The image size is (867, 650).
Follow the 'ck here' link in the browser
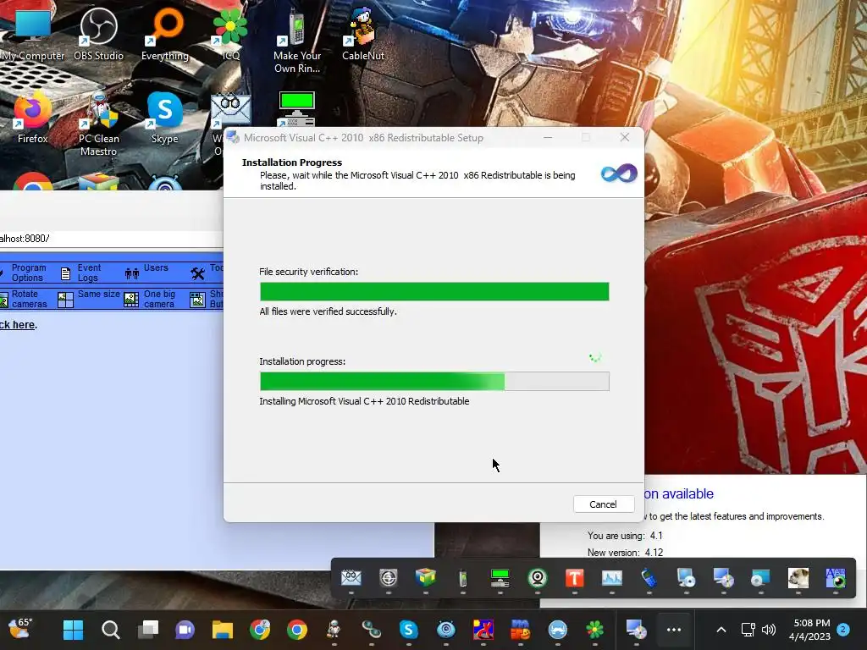tap(18, 325)
